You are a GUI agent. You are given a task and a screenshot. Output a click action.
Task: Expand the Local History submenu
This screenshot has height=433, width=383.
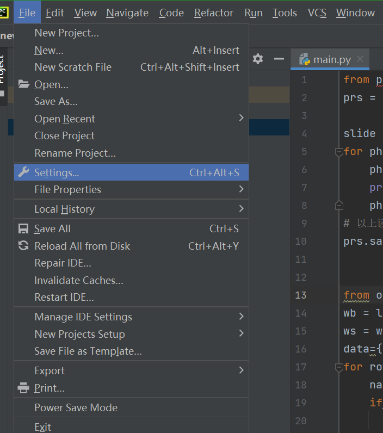pos(241,209)
